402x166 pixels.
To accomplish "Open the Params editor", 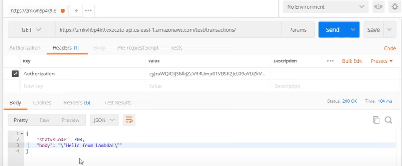I will 298,30.
